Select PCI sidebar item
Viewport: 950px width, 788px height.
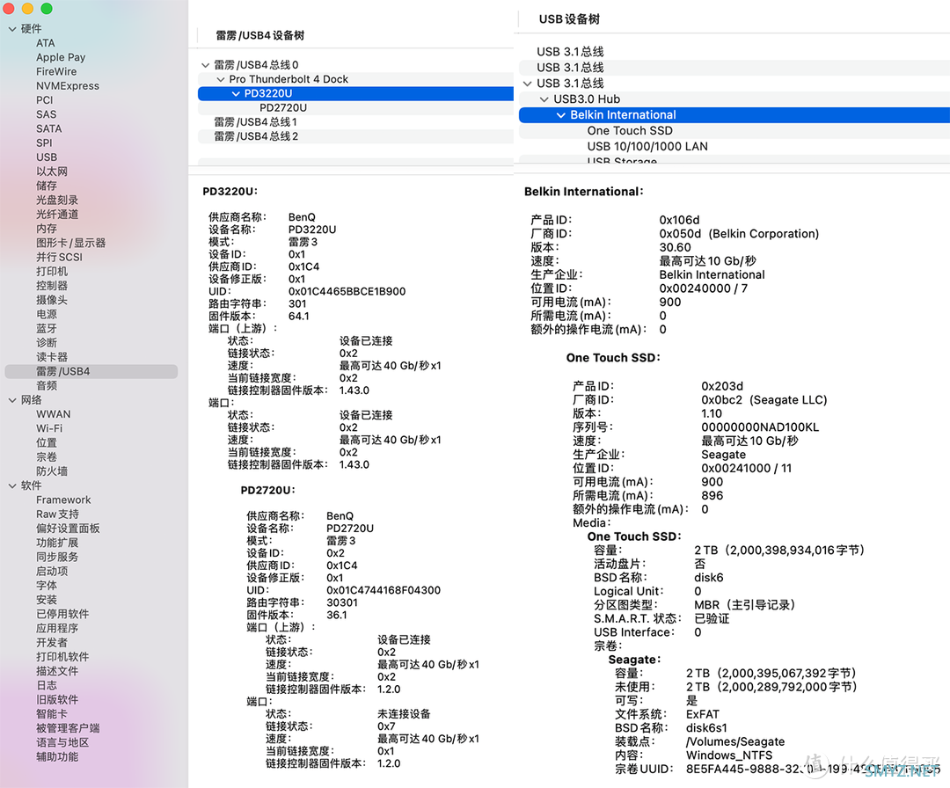coord(44,100)
